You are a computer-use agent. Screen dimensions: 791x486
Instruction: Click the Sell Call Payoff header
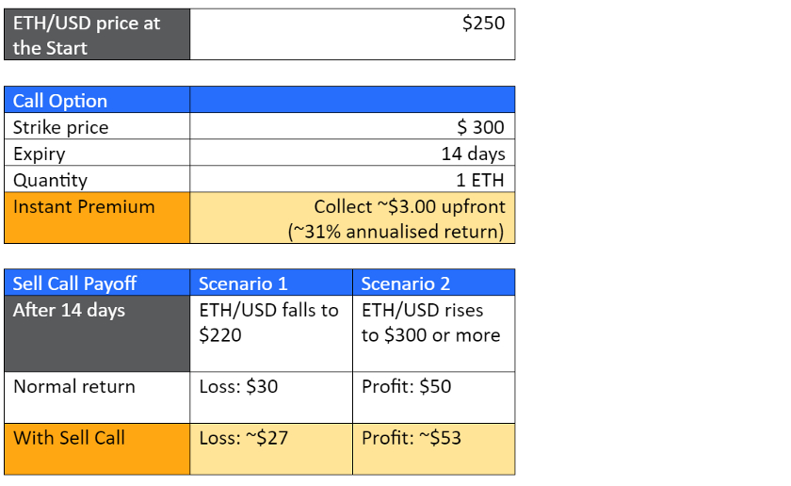pyautogui.click(x=97, y=283)
